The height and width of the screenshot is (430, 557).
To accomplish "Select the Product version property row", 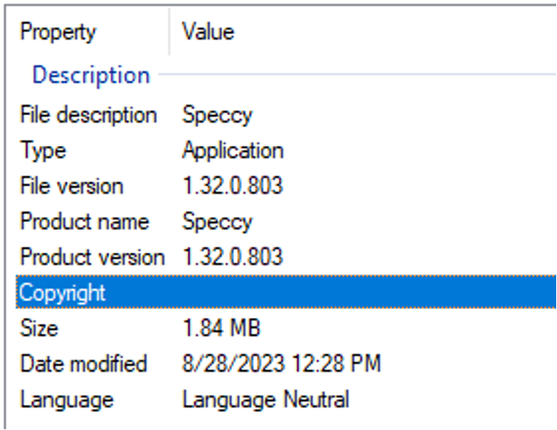I will coord(286,257).
